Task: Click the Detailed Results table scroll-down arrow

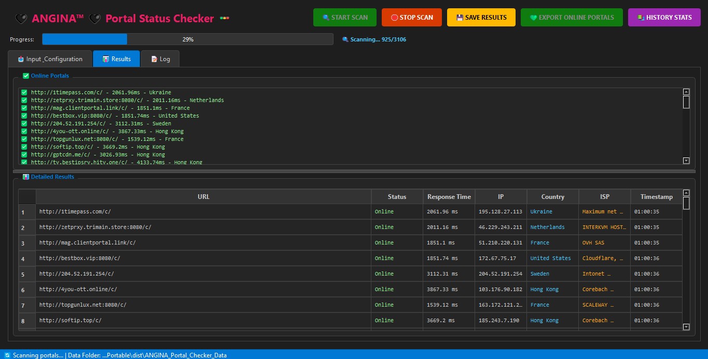Action: click(686, 327)
